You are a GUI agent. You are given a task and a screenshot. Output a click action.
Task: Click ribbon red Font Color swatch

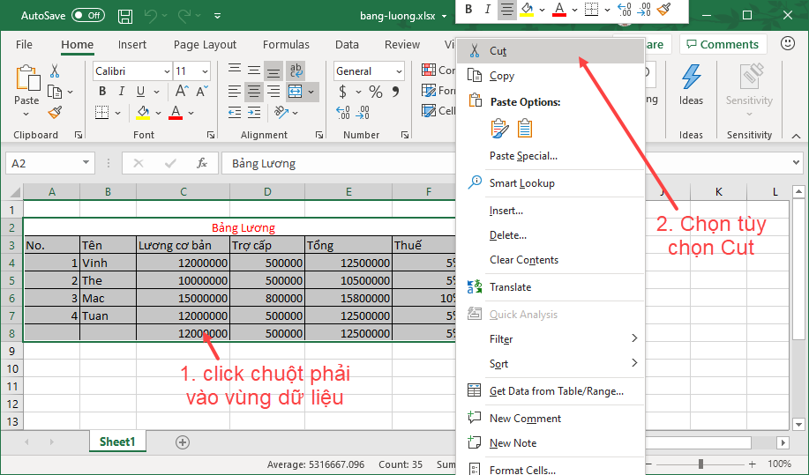click(176, 112)
